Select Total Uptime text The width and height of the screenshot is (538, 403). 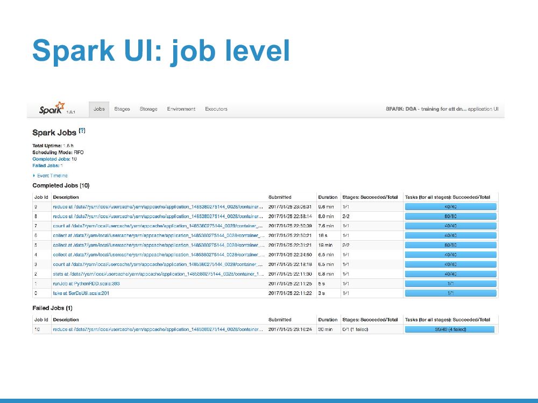coord(53,146)
